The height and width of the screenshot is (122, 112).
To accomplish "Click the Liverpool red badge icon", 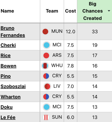I will point(47,86).
